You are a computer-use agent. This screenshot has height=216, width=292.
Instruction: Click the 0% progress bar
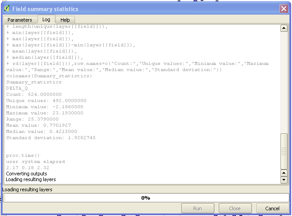point(146,198)
